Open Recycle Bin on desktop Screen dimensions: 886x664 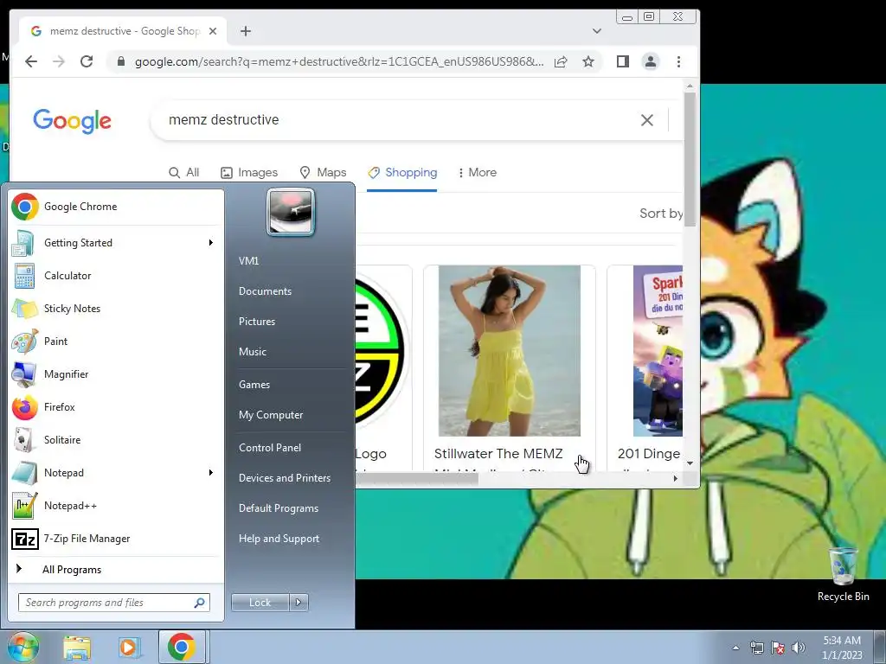pyautogui.click(x=843, y=575)
